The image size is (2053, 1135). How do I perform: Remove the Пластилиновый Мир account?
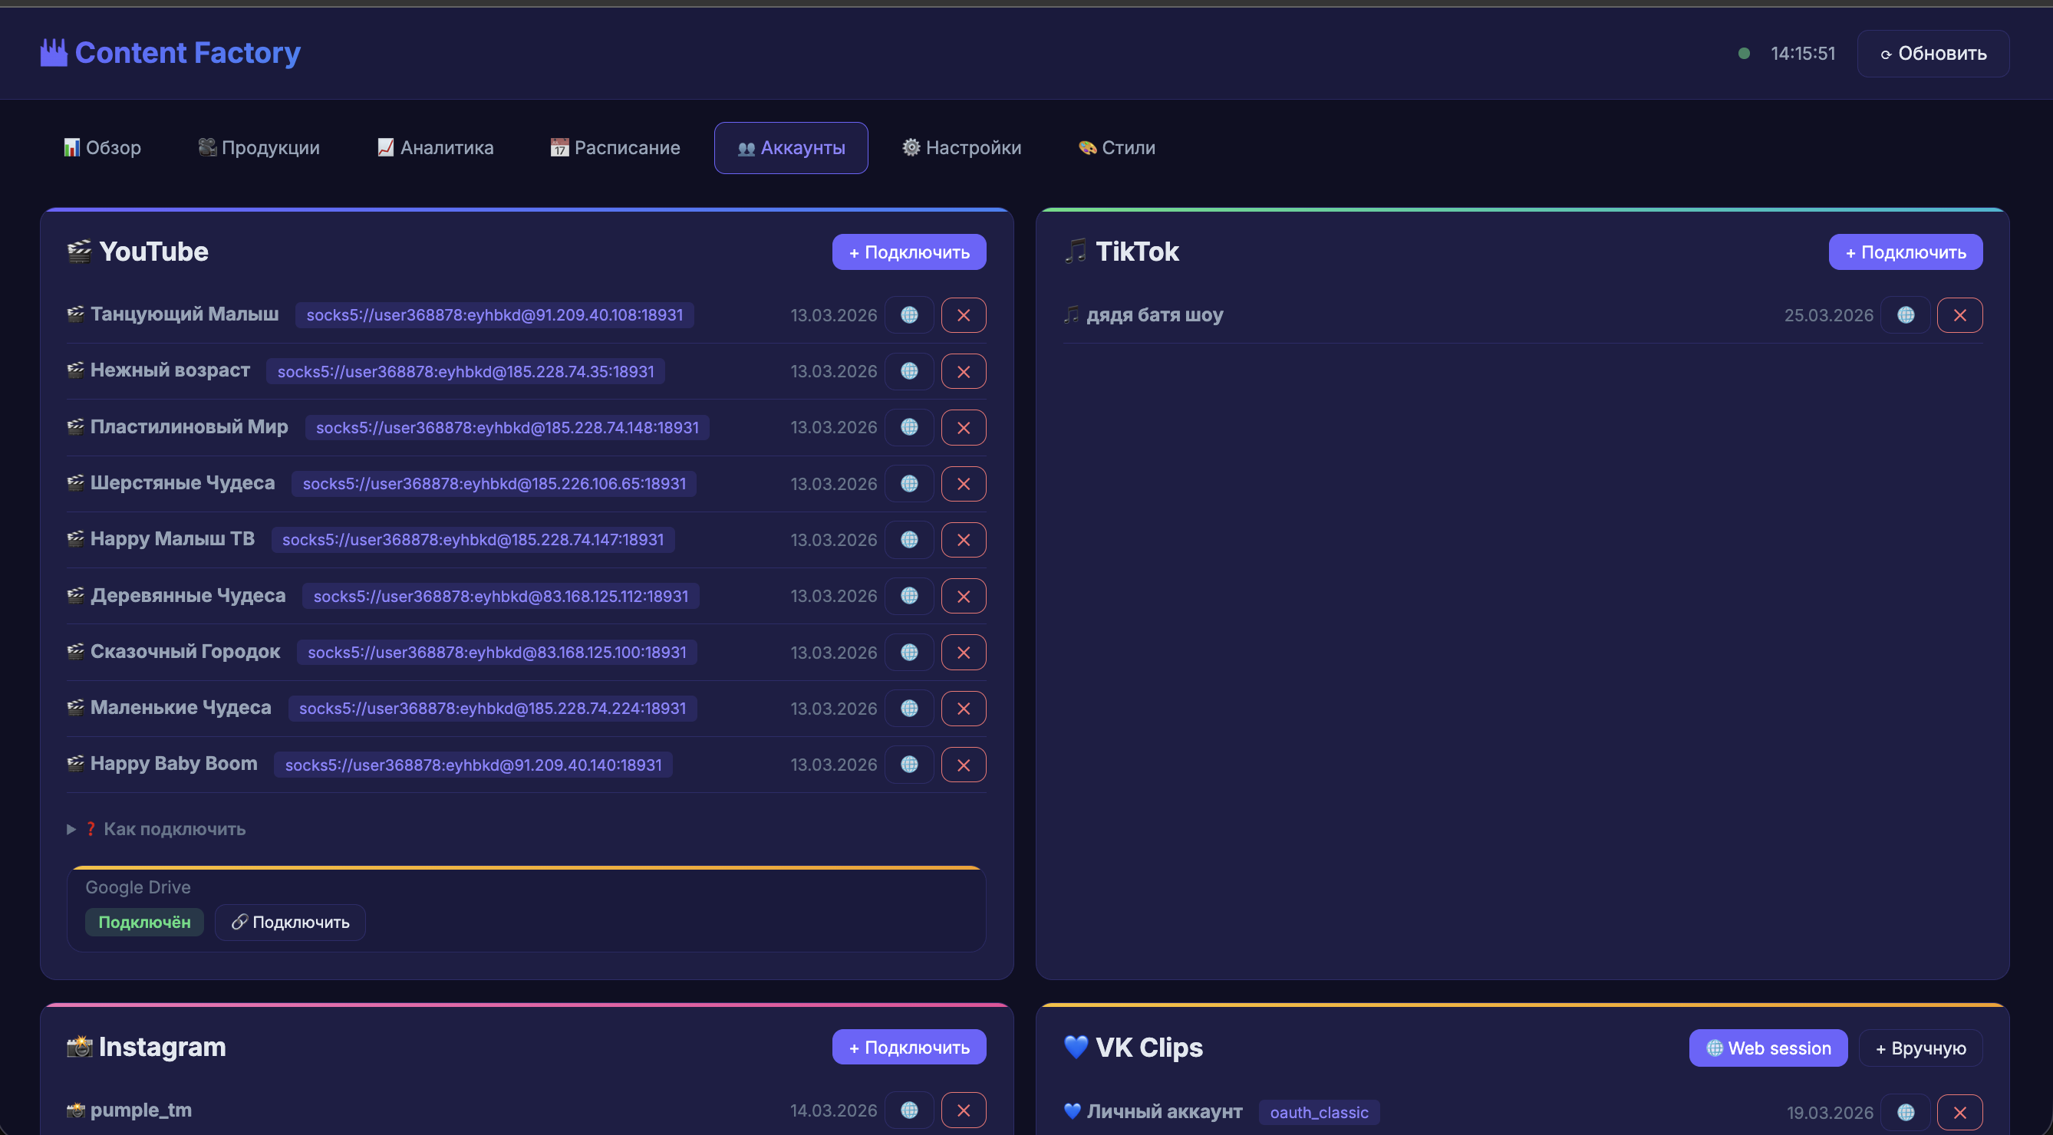[964, 428]
